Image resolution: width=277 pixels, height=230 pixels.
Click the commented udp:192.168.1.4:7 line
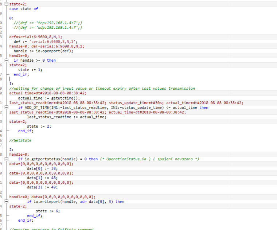pos(47,27)
